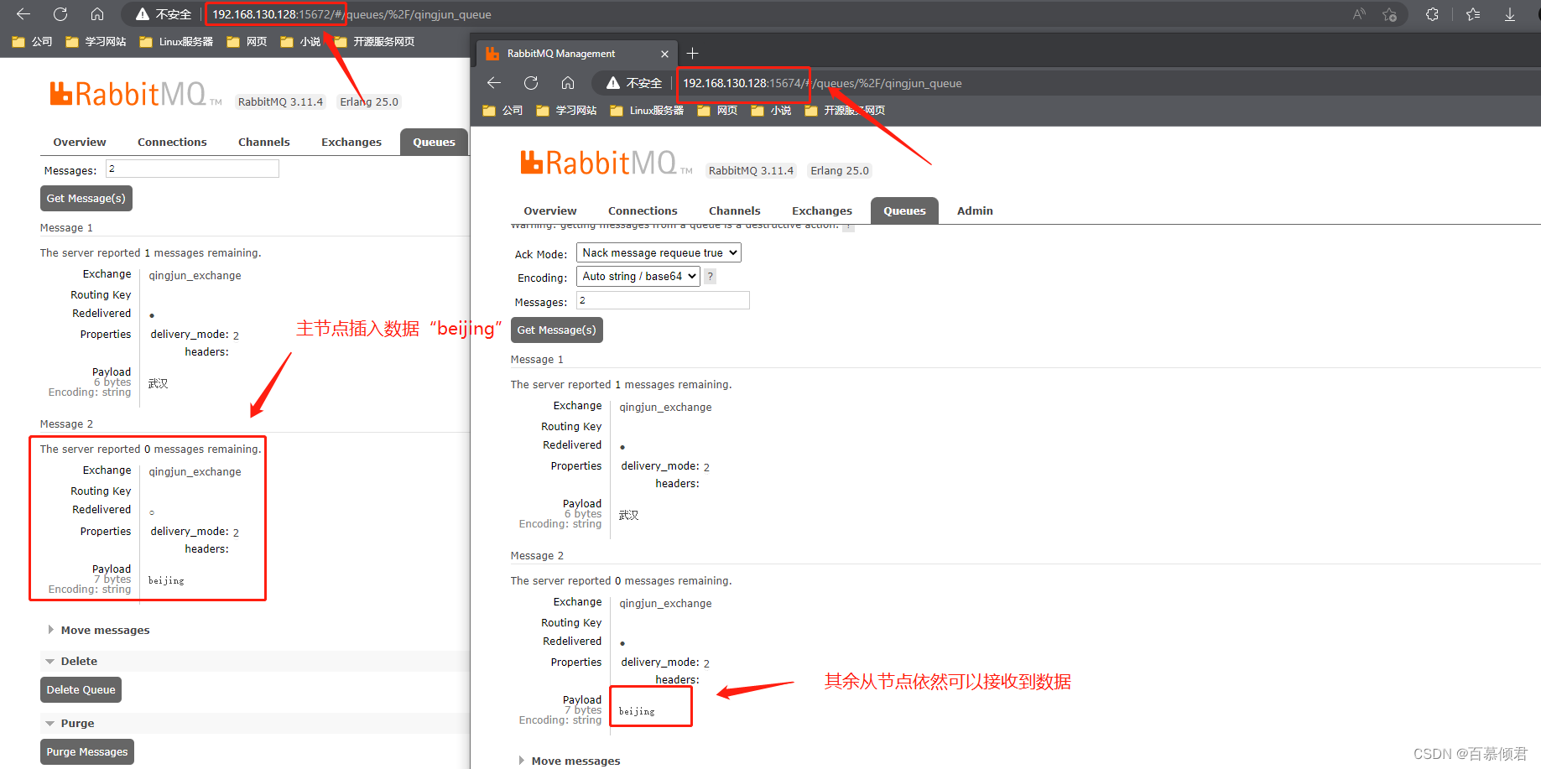Open 学习网站 bookmark folder in left window
This screenshot has width=1541, height=769.
click(x=96, y=41)
